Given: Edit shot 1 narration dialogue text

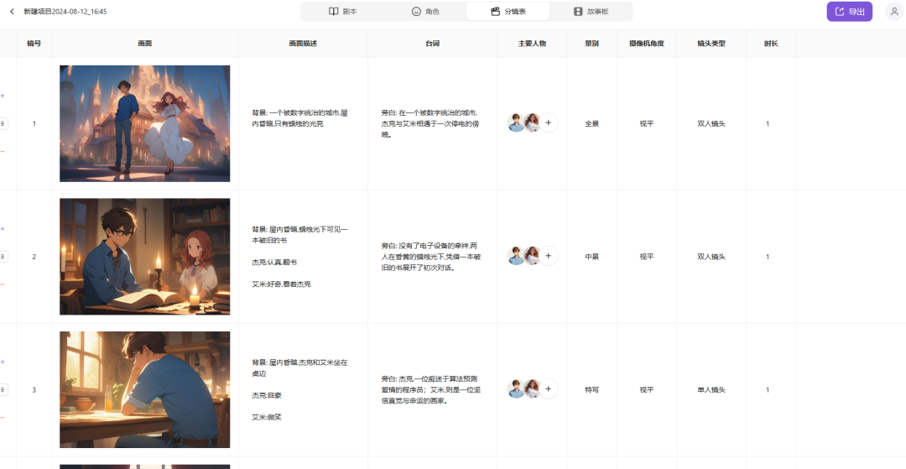Looking at the screenshot, I should tap(430, 123).
